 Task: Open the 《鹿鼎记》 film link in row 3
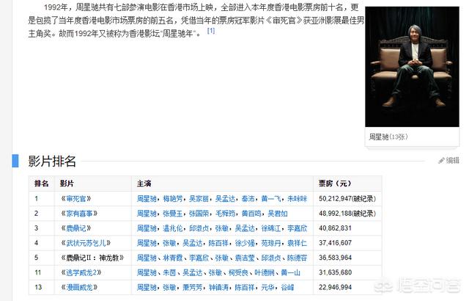click(x=76, y=228)
